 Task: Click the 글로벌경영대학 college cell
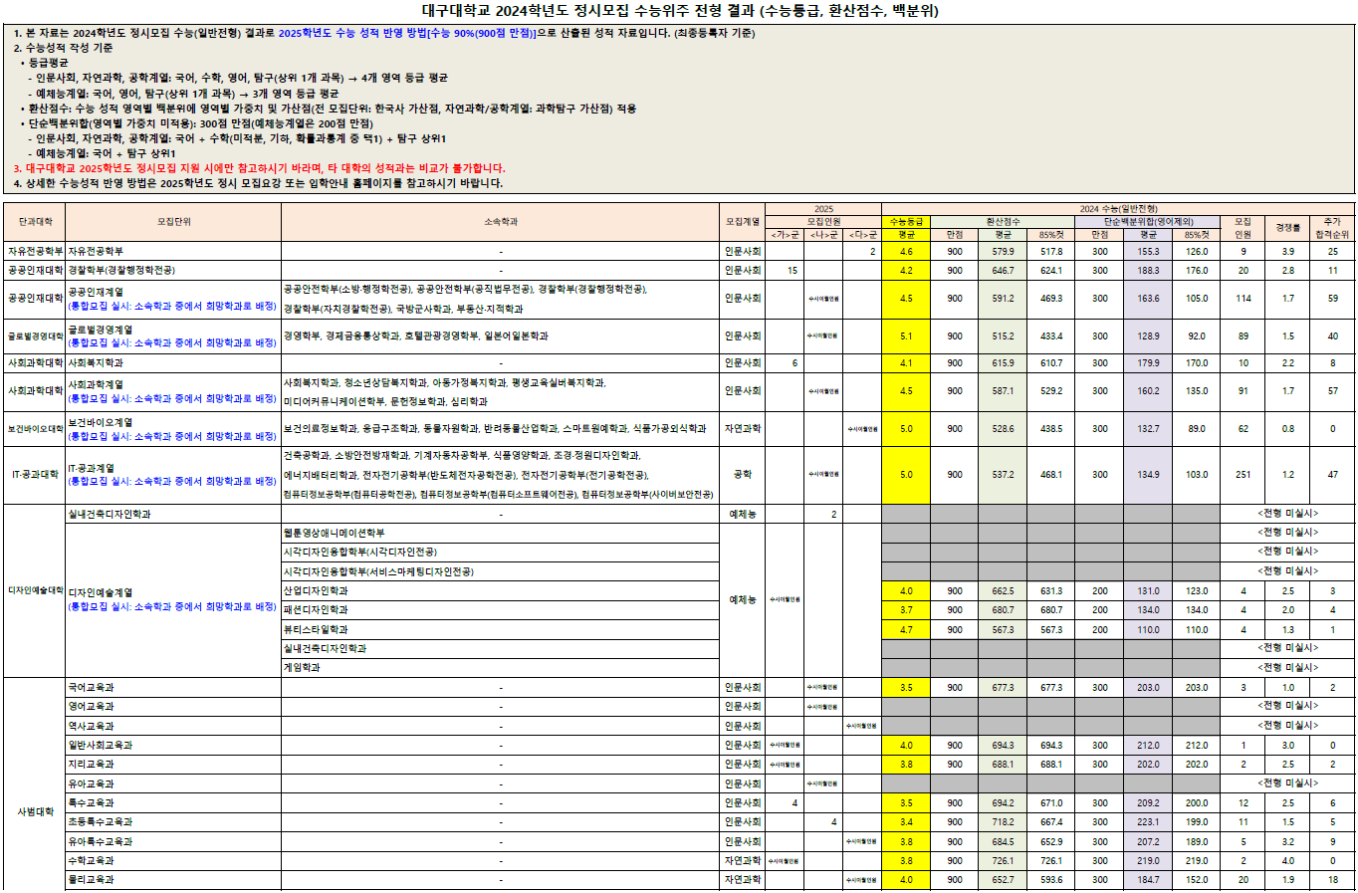(x=35, y=336)
